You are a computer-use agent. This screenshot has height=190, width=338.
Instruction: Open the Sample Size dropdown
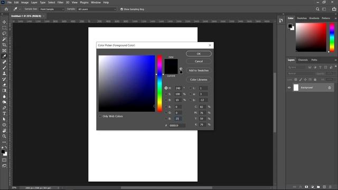[52, 9]
